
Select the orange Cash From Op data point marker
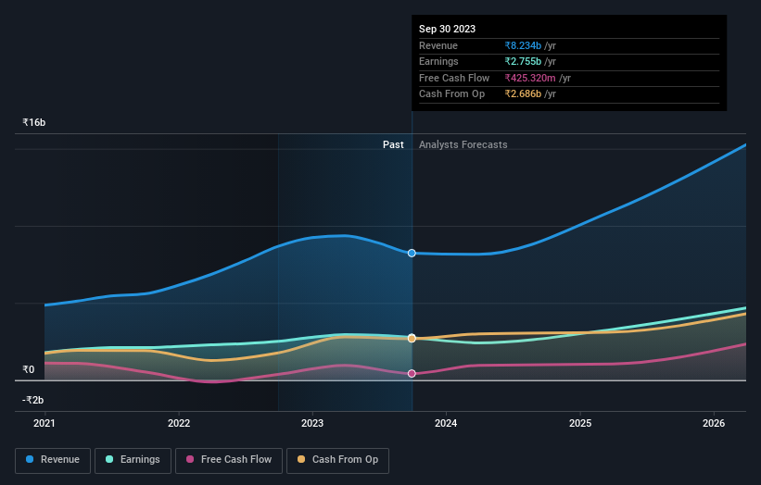[412, 338]
